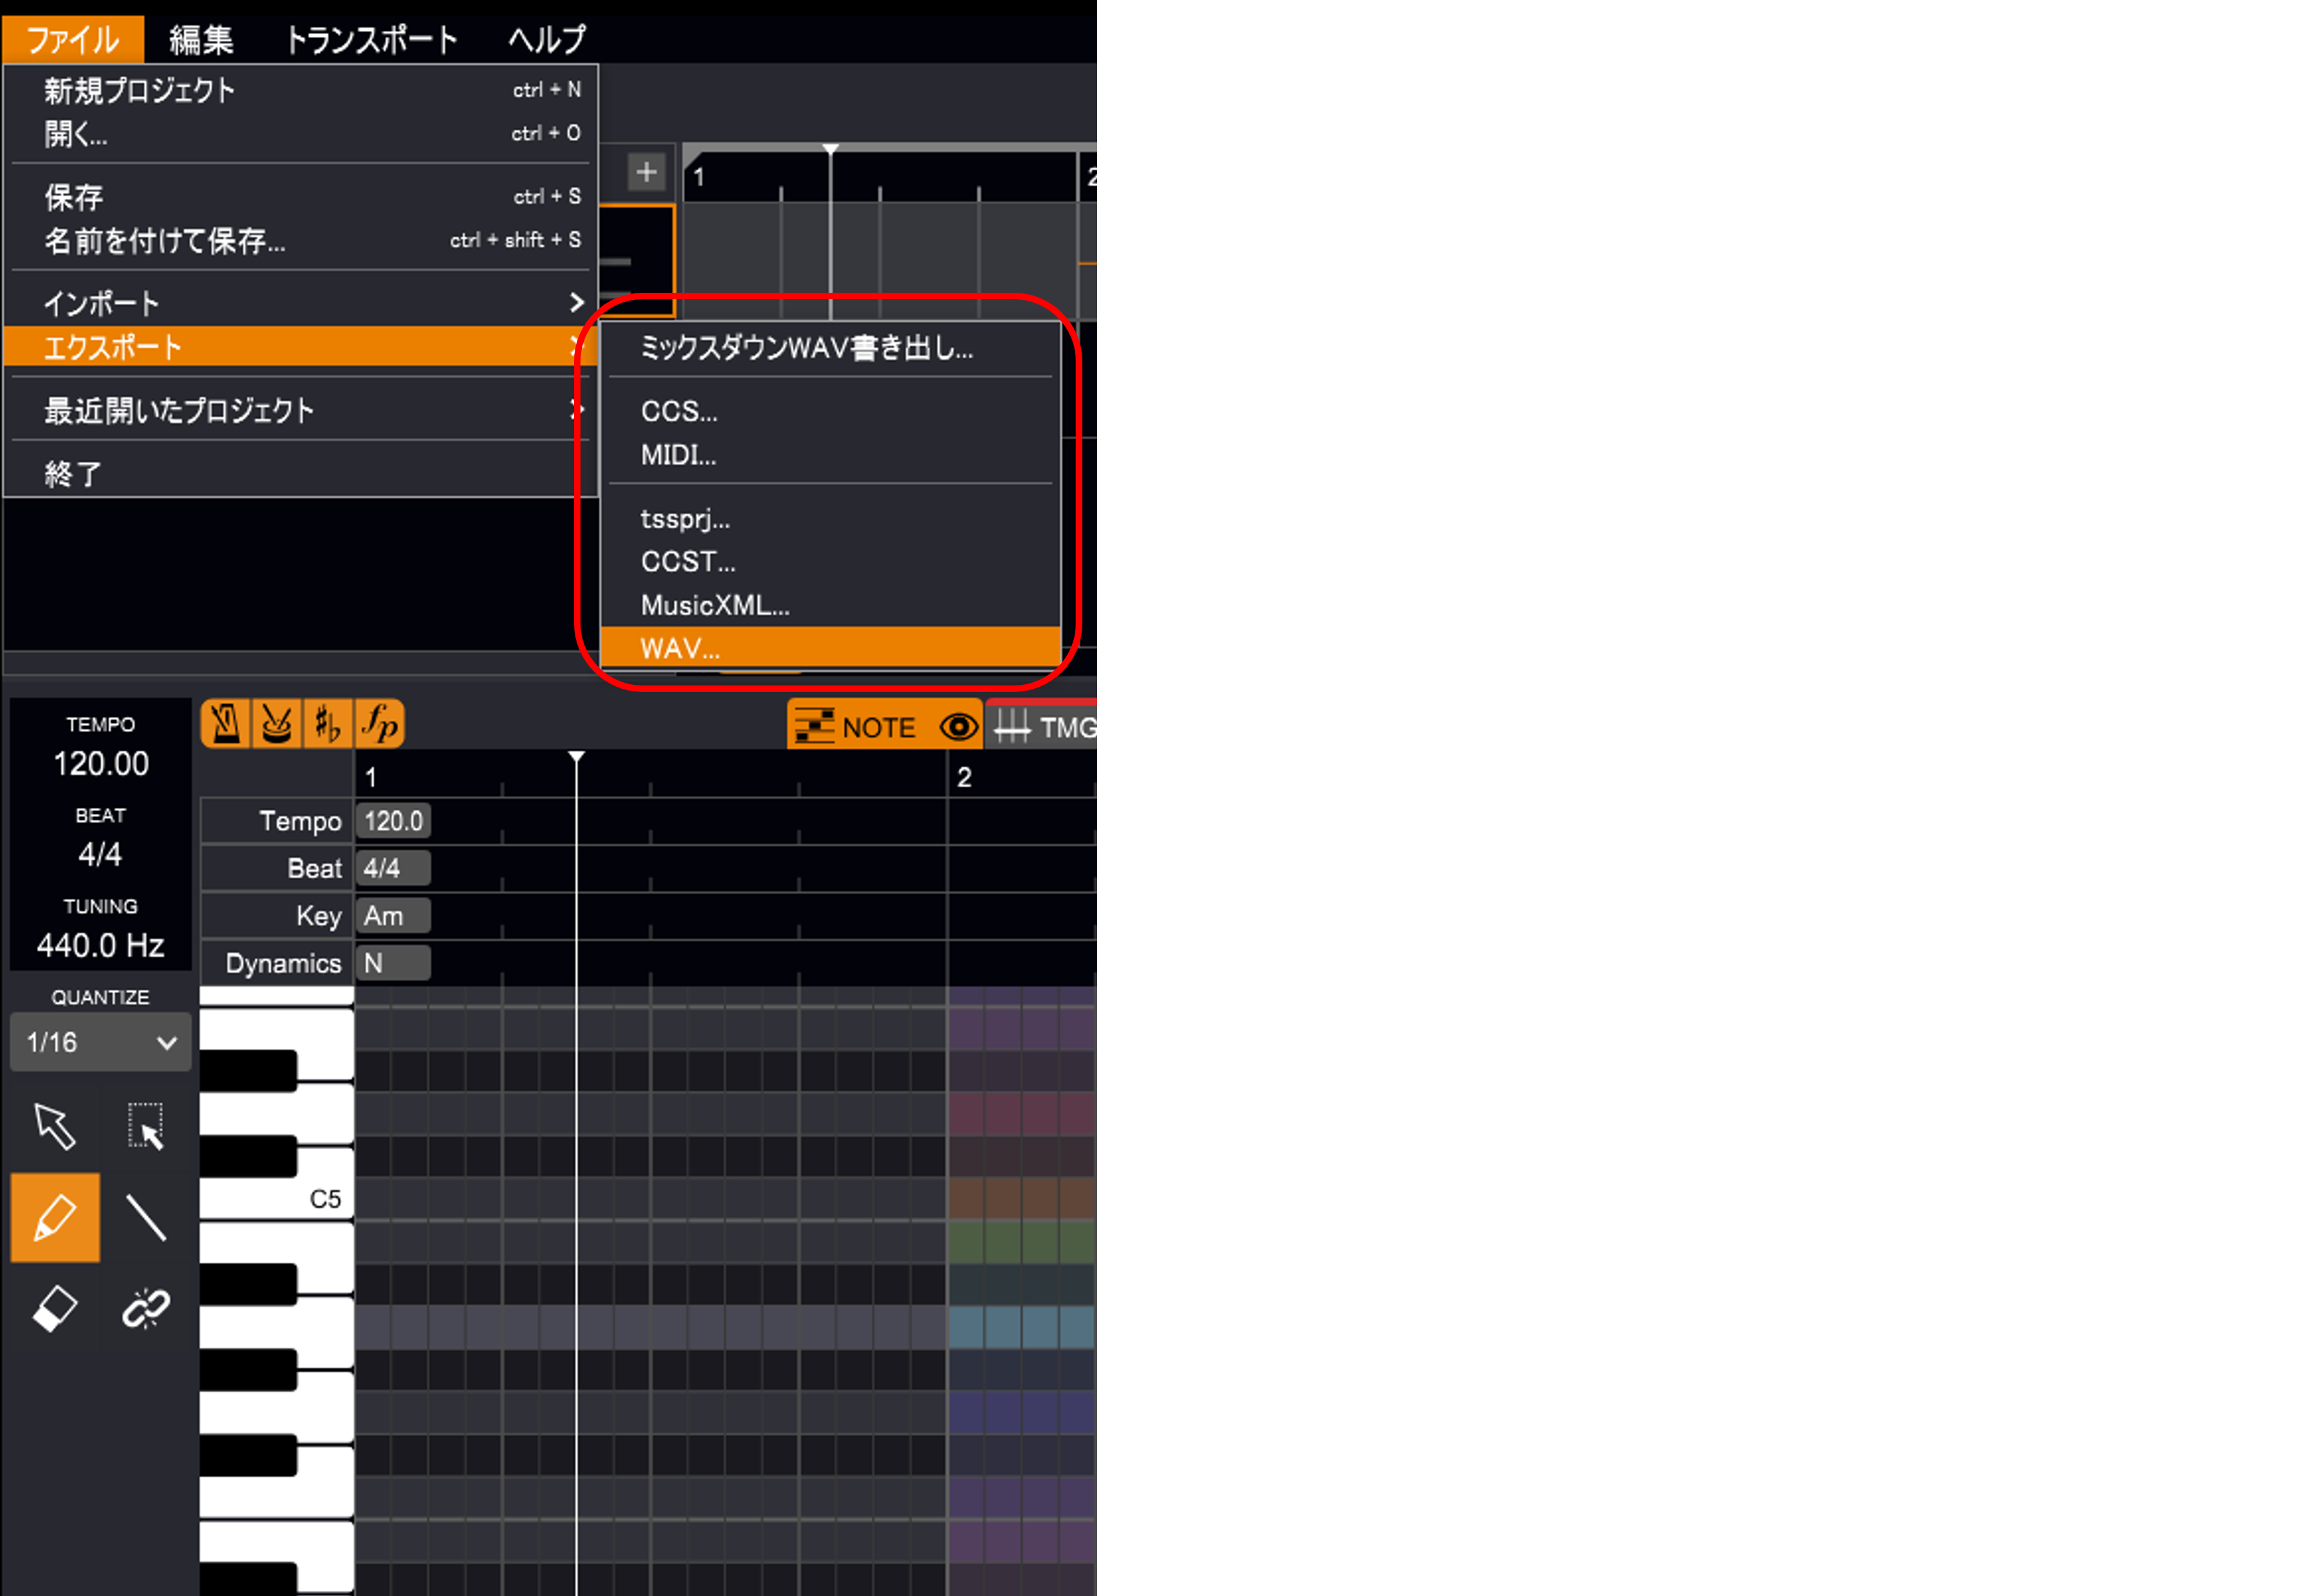Image resolution: width=2313 pixels, height=1596 pixels.
Task: Select ミックスダウンWAV書き出し... export option
Action: tap(830, 348)
